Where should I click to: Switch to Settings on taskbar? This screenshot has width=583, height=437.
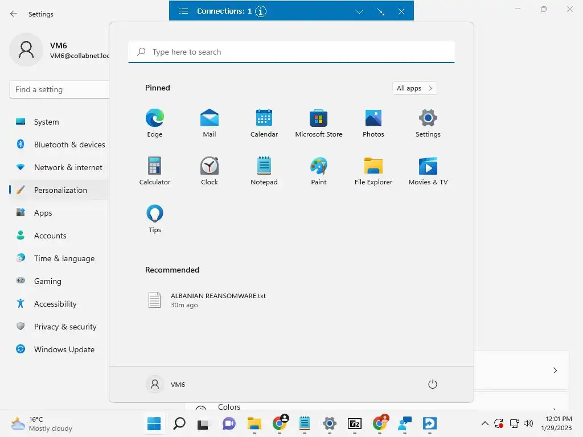330,423
